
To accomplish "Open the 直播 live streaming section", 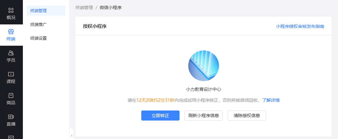I will point(11,120).
